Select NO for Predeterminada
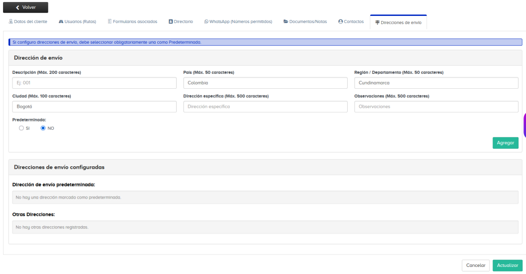 click(x=43, y=128)
